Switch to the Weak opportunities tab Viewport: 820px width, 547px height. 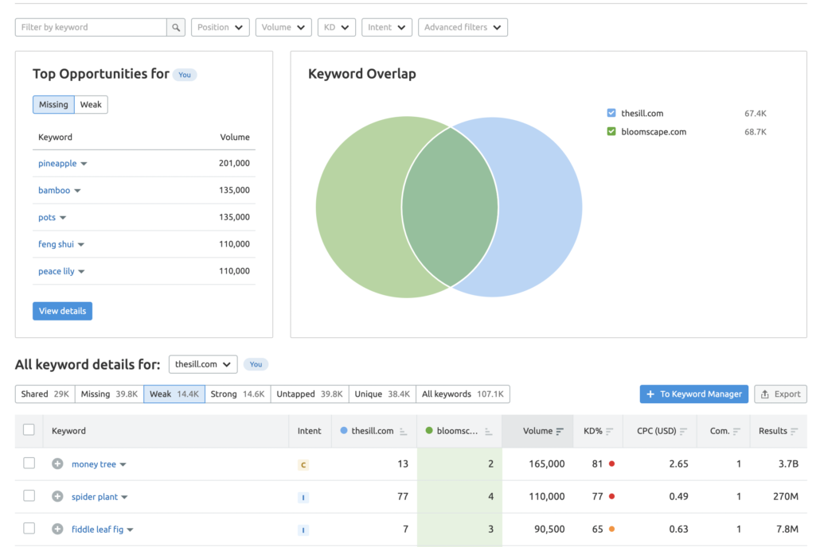pyautogui.click(x=90, y=104)
